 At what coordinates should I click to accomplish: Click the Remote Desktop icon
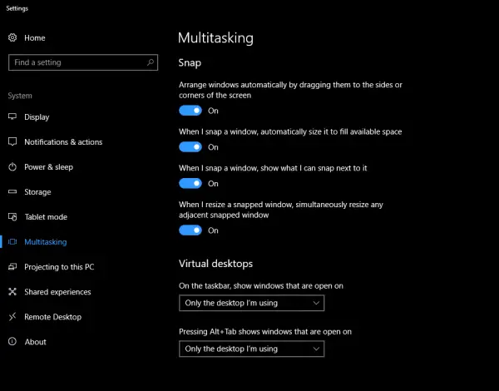pos(13,317)
